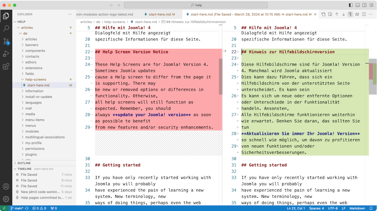The width and height of the screenshot is (377, 211).
Task: Collapse the TIMELINE section
Action: [44, 169]
